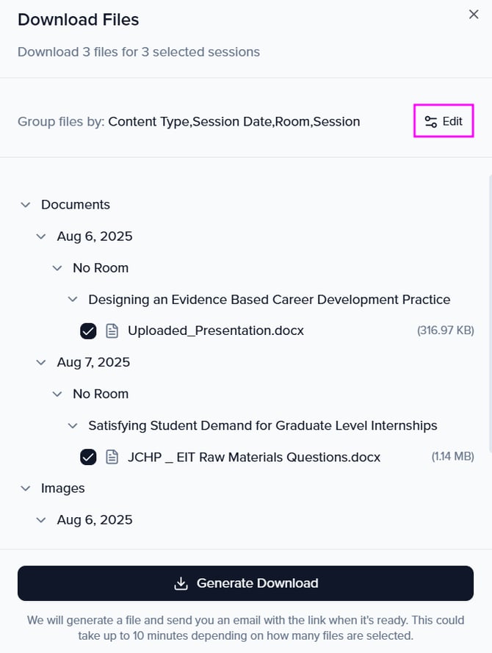492x653 pixels.
Task: Collapse the Aug 6, 2025 group under Images
Action: [42, 520]
